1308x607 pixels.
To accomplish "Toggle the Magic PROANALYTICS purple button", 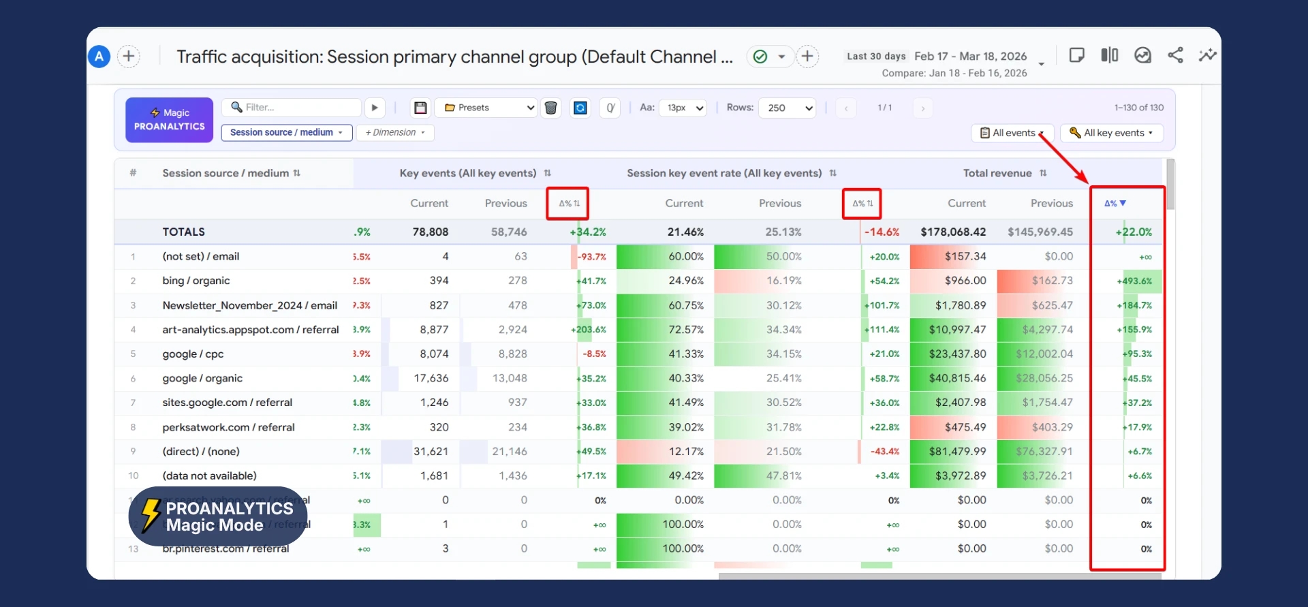I will tap(169, 120).
